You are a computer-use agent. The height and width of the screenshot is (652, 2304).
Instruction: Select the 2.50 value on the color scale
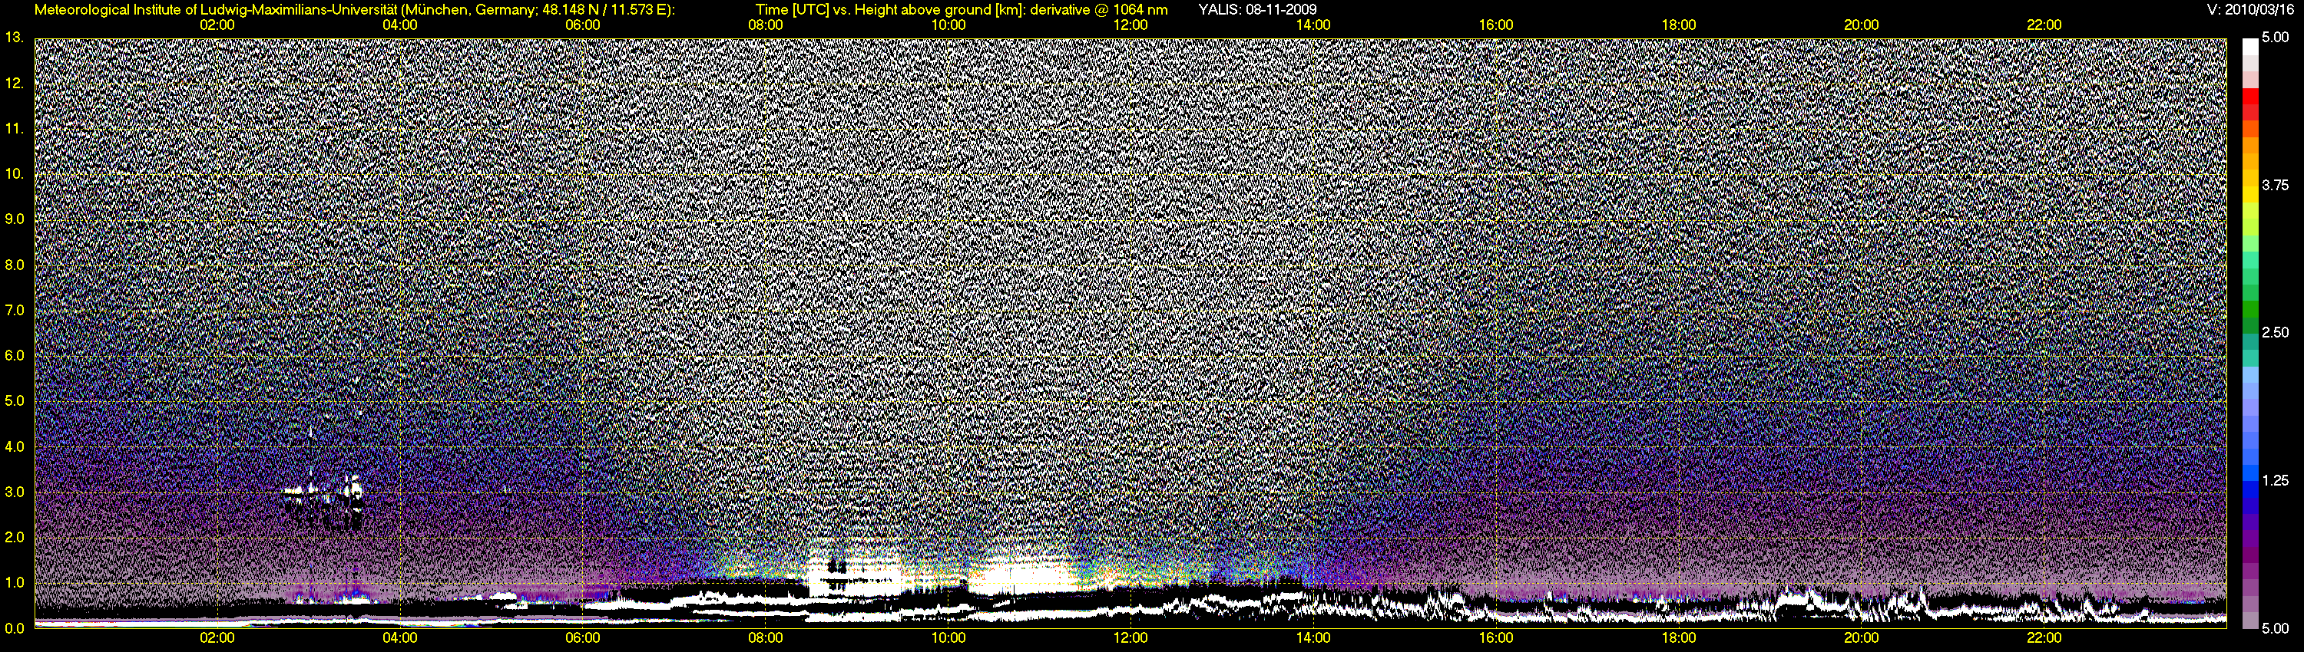[2275, 332]
